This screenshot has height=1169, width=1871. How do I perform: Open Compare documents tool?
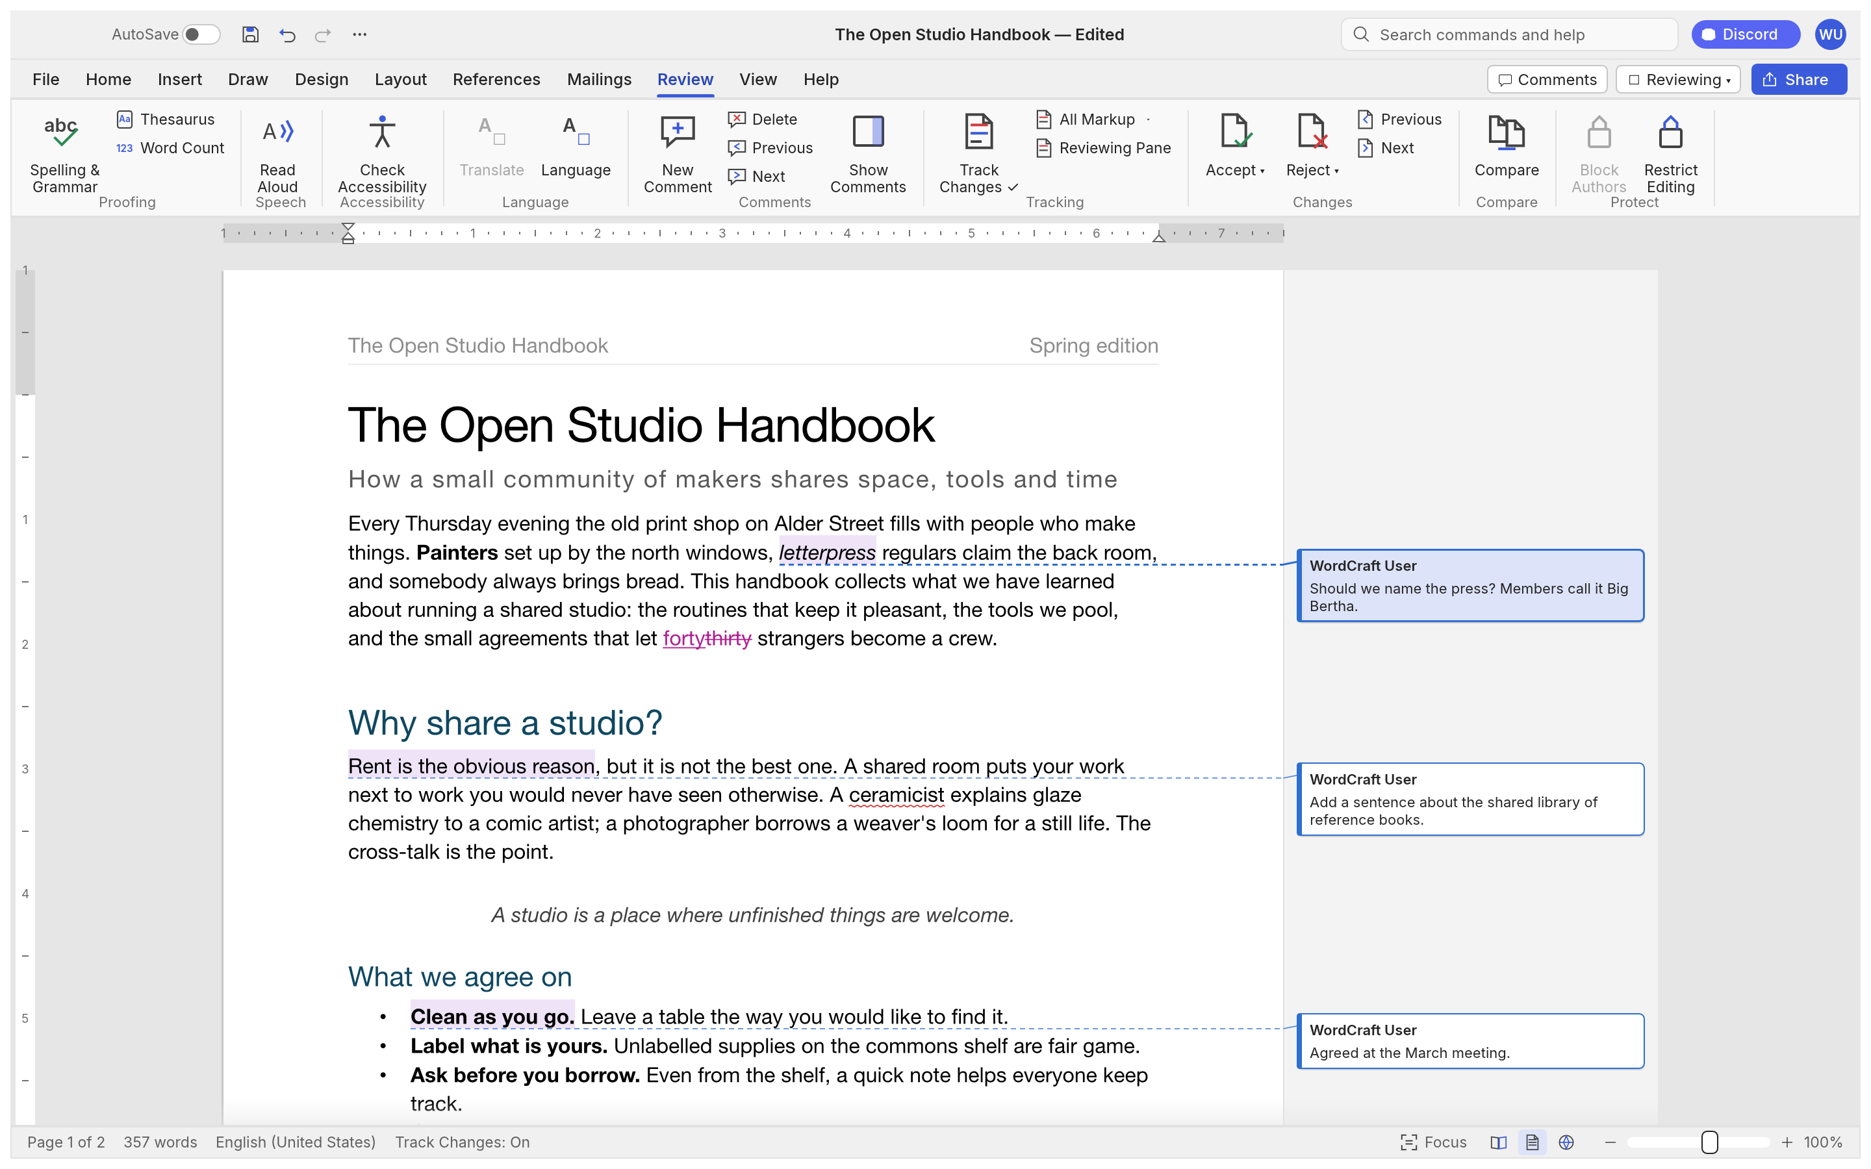pos(1506,147)
